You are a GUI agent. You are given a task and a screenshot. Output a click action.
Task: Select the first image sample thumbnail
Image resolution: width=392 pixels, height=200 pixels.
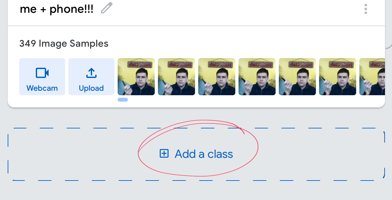[136, 77]
